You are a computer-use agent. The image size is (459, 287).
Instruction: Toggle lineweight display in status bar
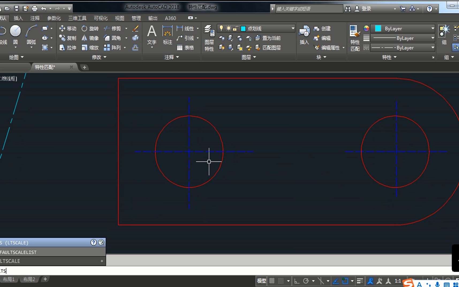tap(360, 281)
